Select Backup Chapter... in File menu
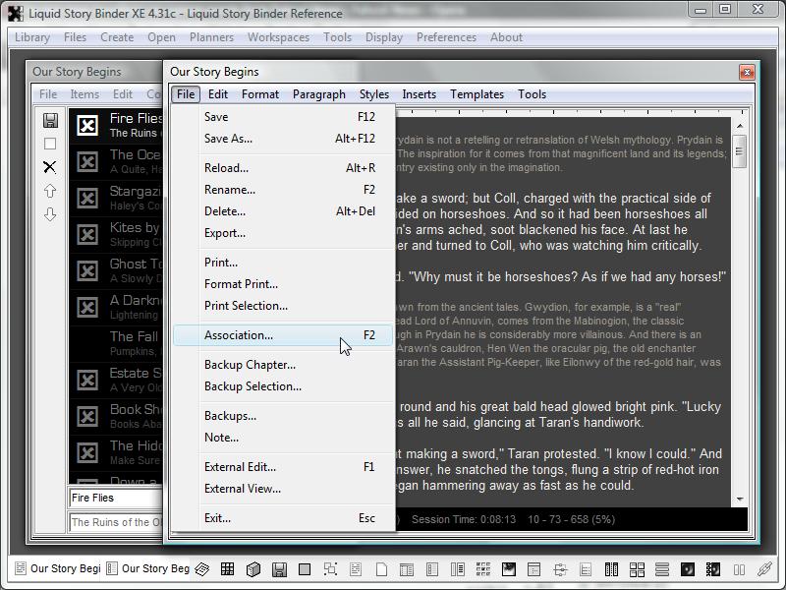 coord(250,365)
